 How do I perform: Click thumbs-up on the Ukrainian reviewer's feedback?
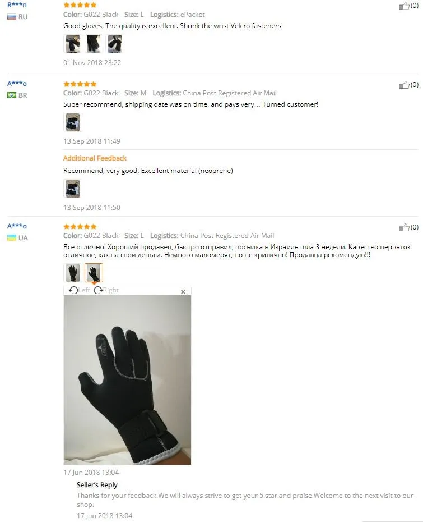click(x=404, y=227)
